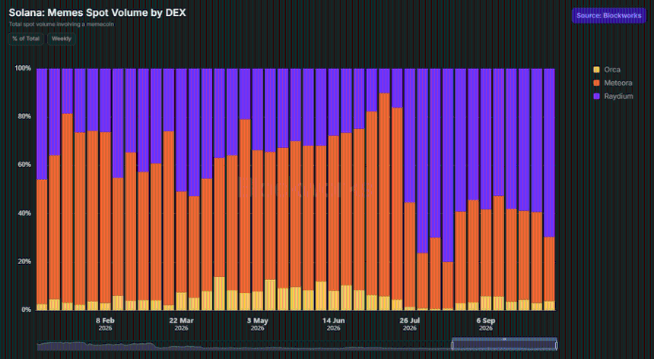Click Meteora segment of 6 Sep bar
This screenshot has width=654, height=359.
pos(486,253)
